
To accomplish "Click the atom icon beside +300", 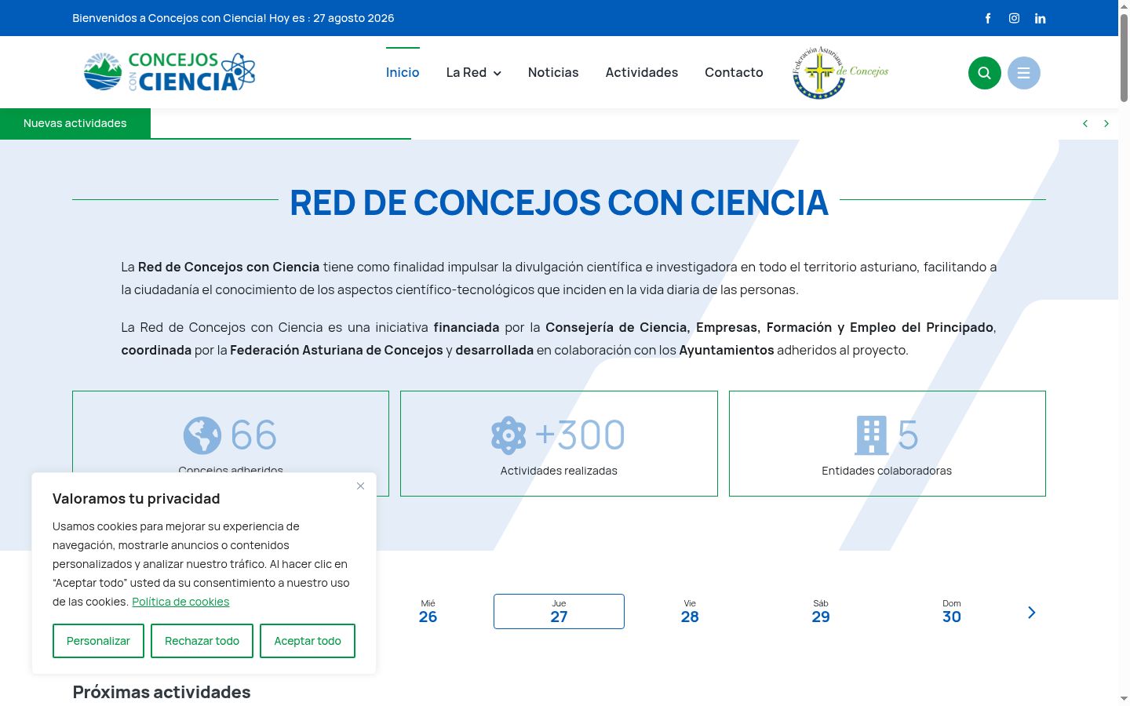I will 508,435.
